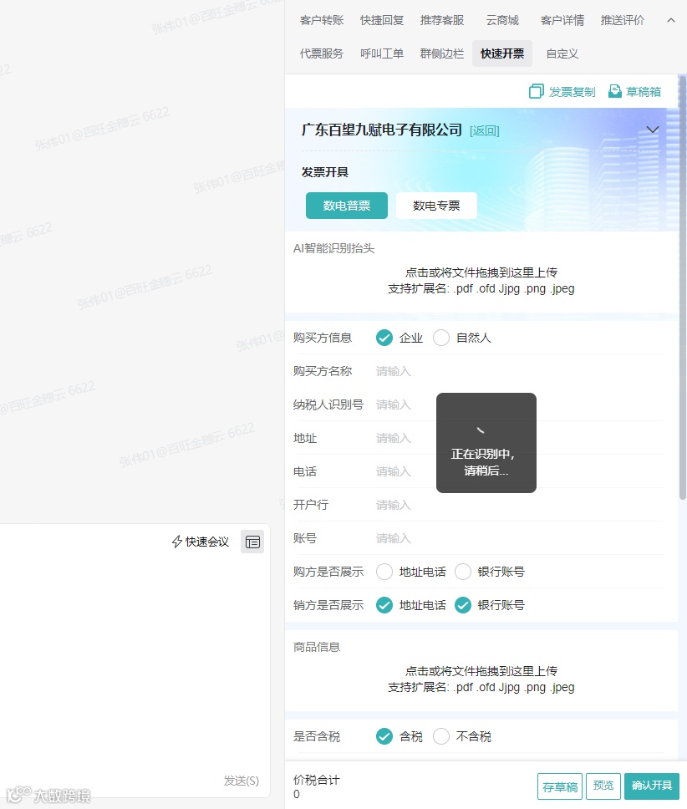Viewport: 687px width, 809px height.
Task: Click the 开户行 input field
Action: pos(519,505)
